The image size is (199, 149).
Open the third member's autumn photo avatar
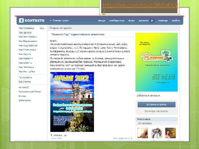[171, 133]
